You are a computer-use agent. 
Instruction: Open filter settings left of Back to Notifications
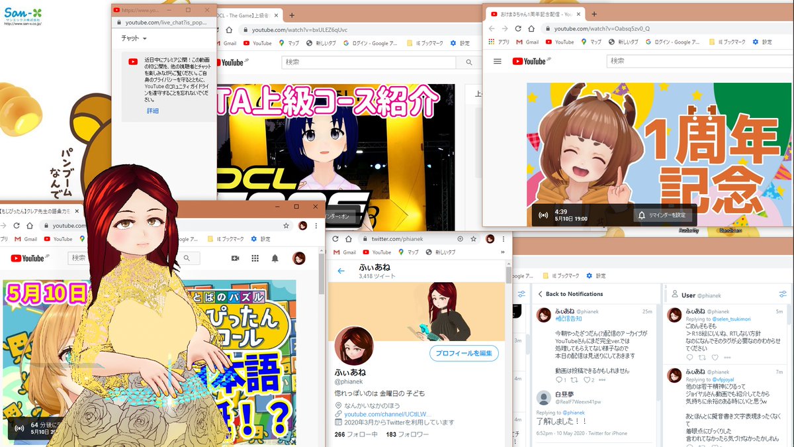[522, 294]
